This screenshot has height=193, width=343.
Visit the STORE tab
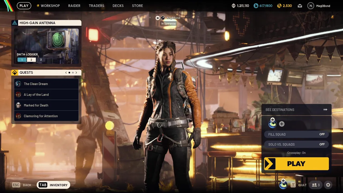pos(137,6)
